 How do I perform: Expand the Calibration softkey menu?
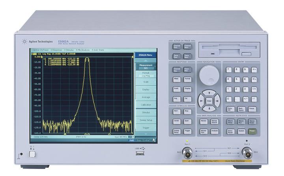[146, 105]
